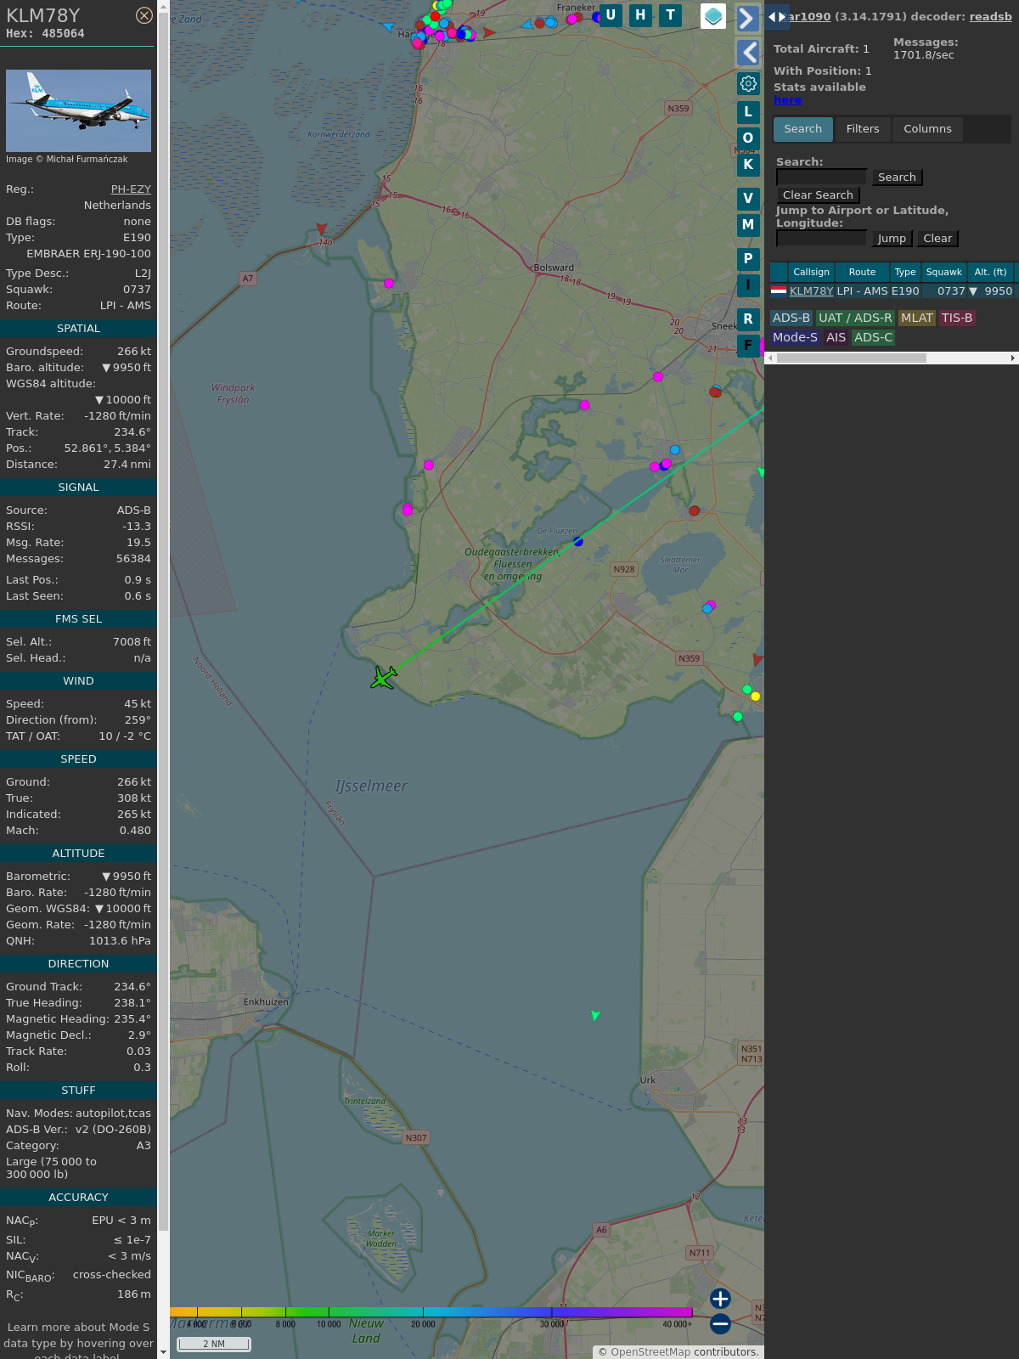Open the PH-EZY registration link
The height and width of the screenshot is (1359, 1019).
[131, 189]
